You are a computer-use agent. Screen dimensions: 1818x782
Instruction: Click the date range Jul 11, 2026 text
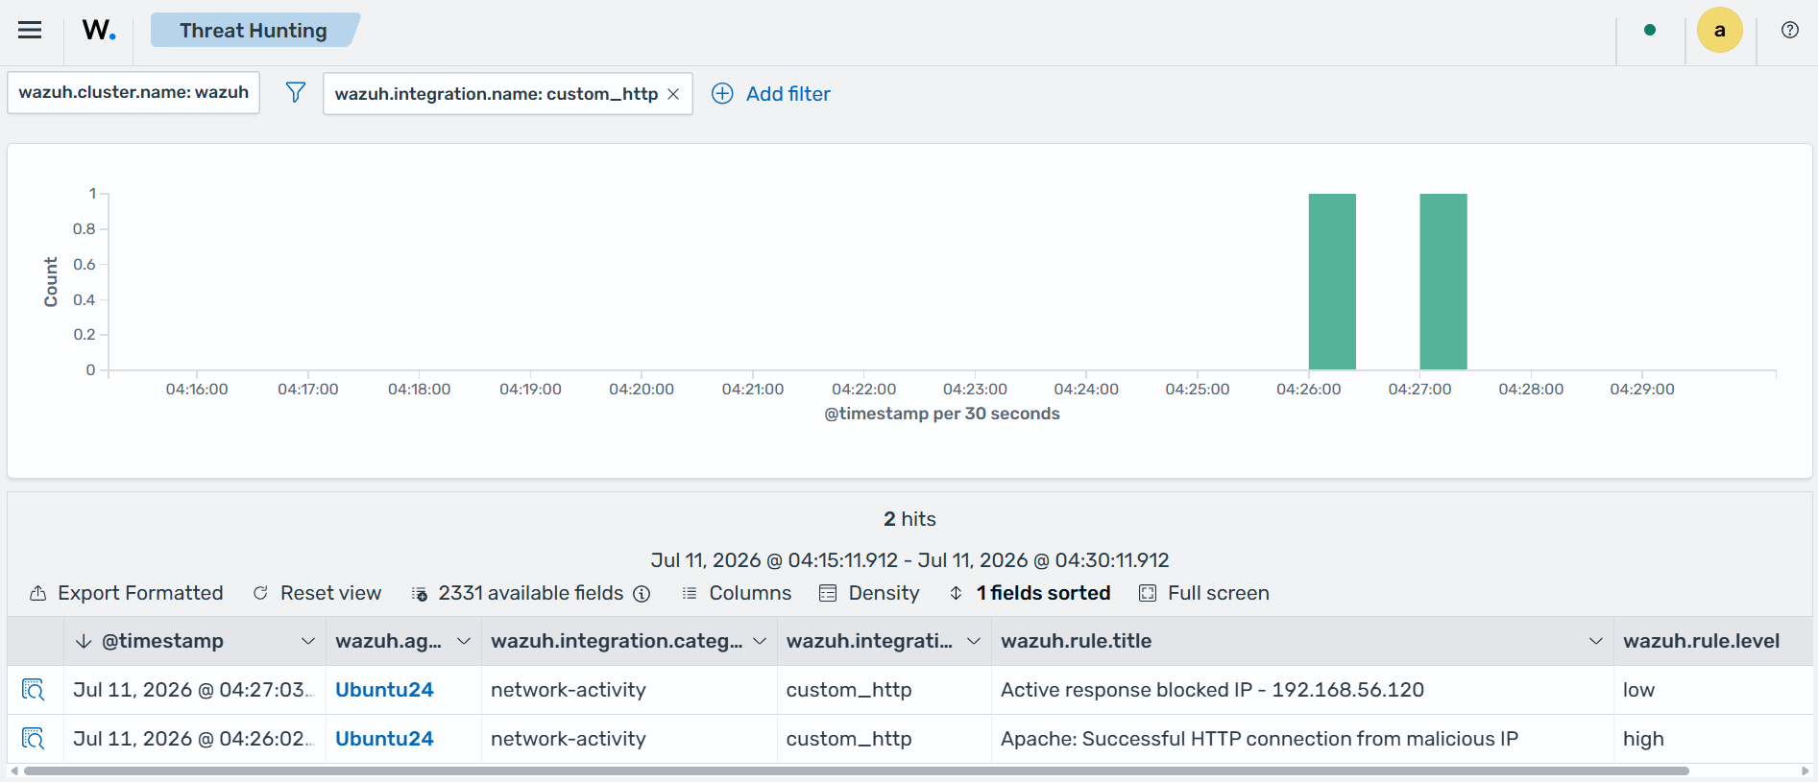coord(909,560)
